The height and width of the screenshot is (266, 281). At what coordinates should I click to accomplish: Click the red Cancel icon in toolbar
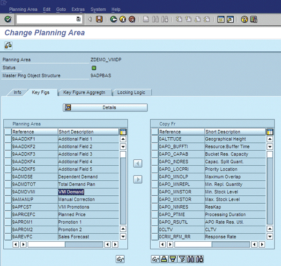(132, 19)
